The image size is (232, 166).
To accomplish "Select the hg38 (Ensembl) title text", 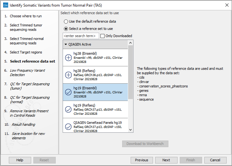I will [x=85, y=53].
